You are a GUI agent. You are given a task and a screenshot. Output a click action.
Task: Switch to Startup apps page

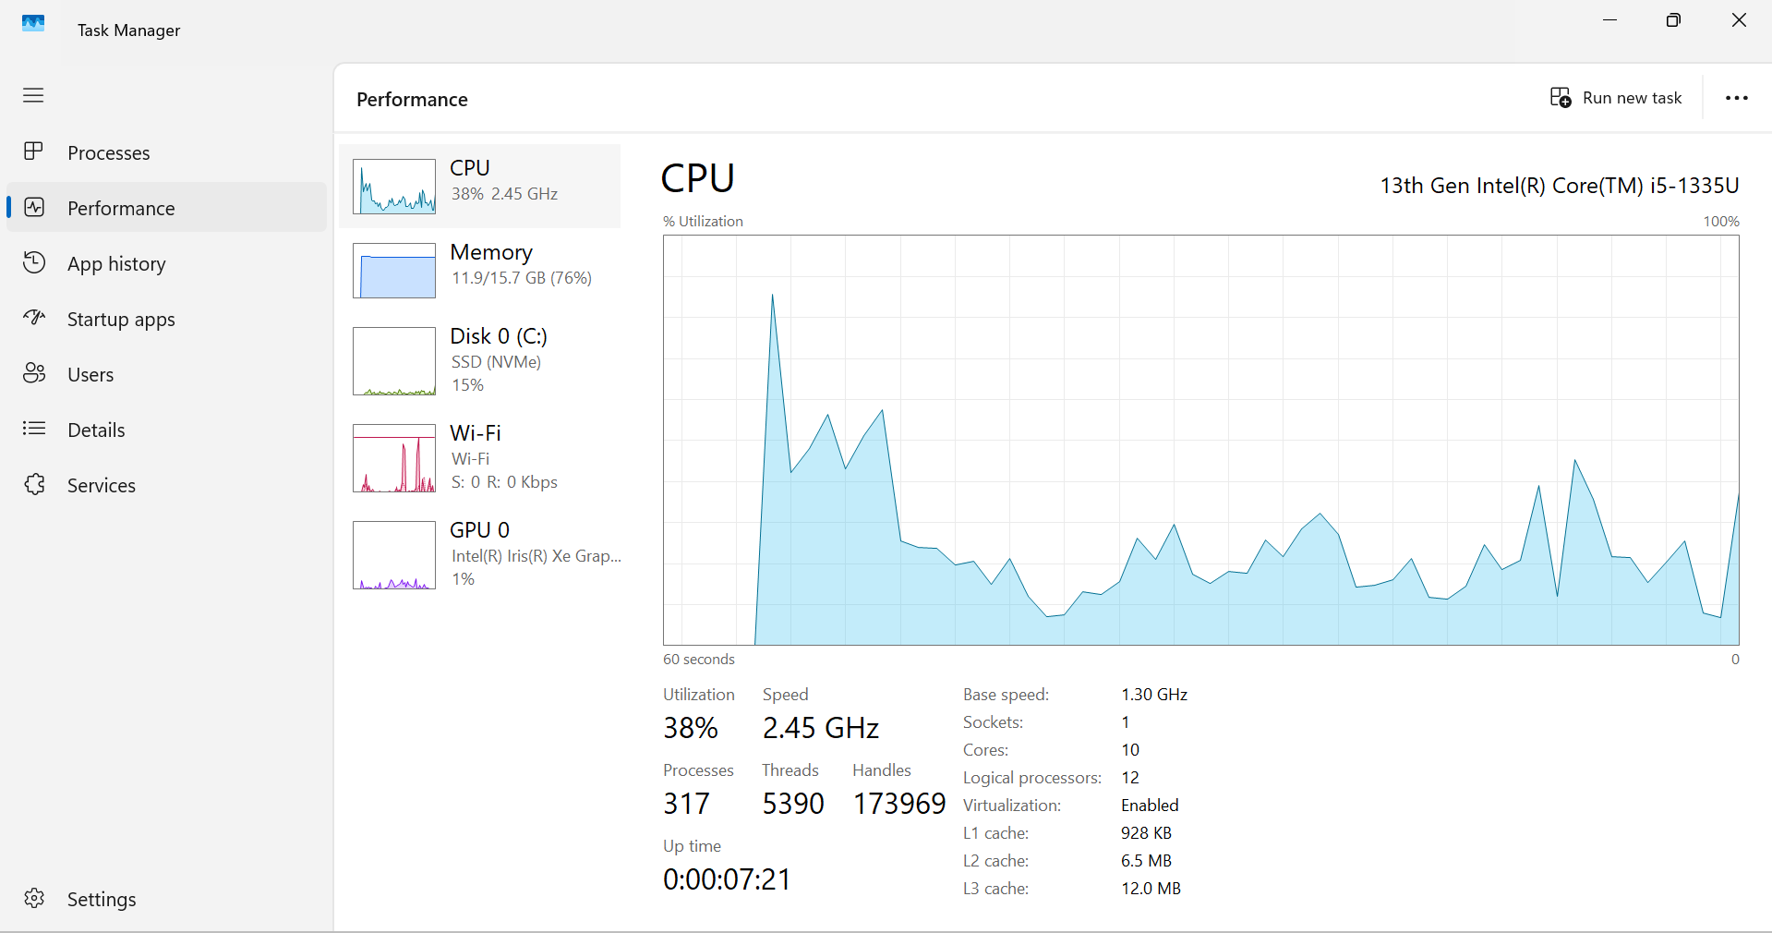point(167,319)
